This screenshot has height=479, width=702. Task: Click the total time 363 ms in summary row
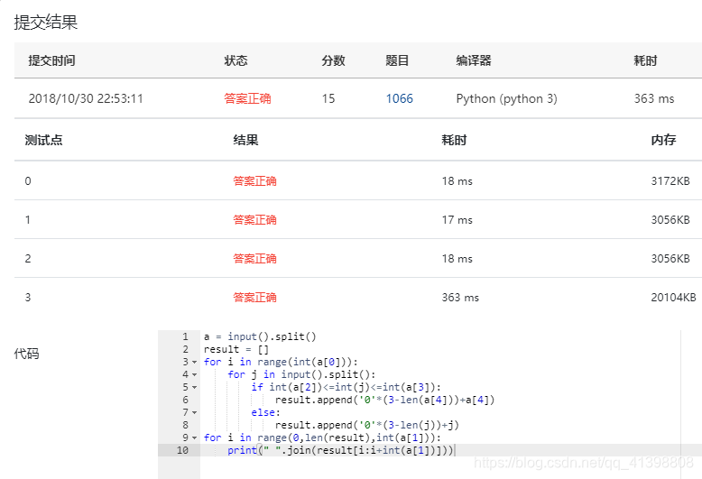point(654,98)
